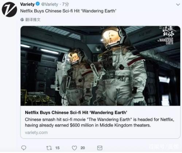Screen dimensions: 182x153
Task: Expand the tweet options chevron
Action: point(178,5)
